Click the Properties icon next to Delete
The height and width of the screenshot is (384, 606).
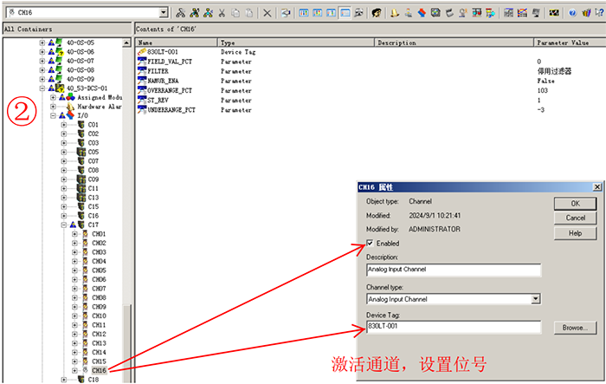pyautogui.click(x=285, y=13)
